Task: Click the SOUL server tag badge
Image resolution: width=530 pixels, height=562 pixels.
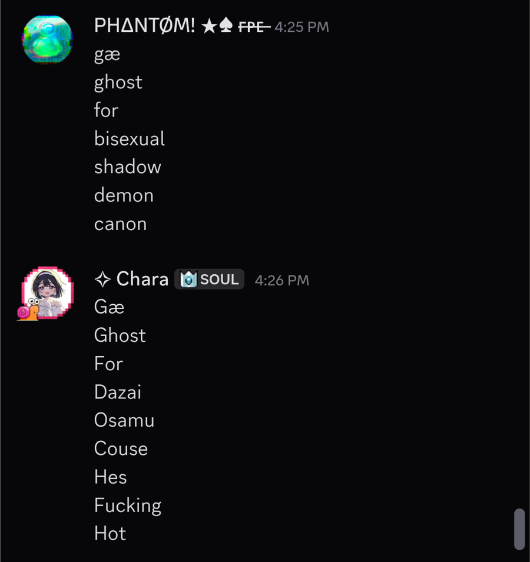Action: (x=210, y=280)
